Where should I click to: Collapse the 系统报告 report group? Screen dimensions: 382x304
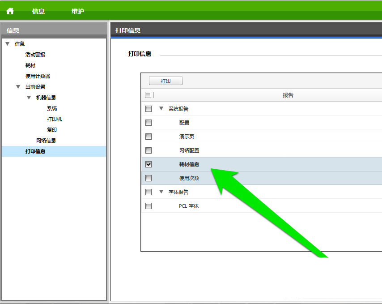pos(161,108)
